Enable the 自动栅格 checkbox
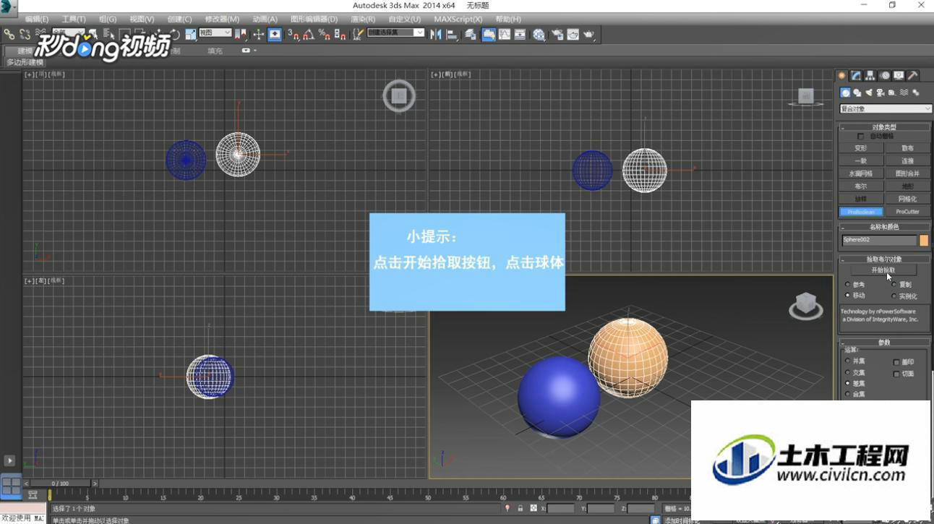 [x=860, y=136]
